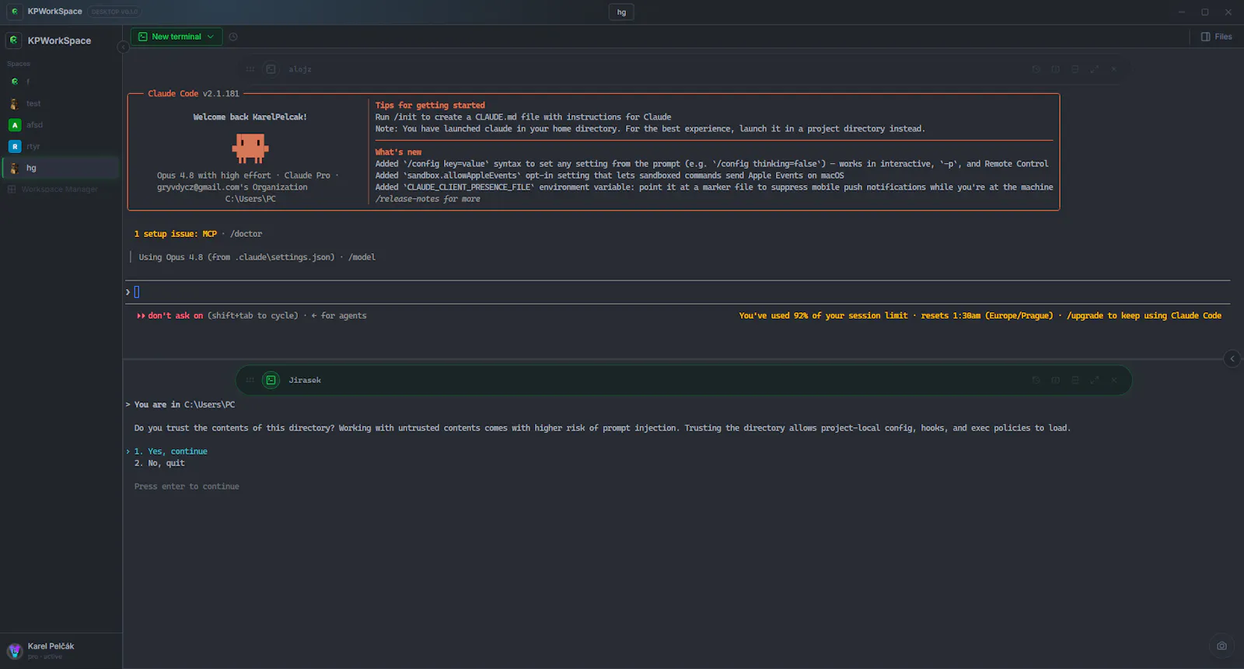
Task: Click the '/model' text
Action: coord(362,257)
